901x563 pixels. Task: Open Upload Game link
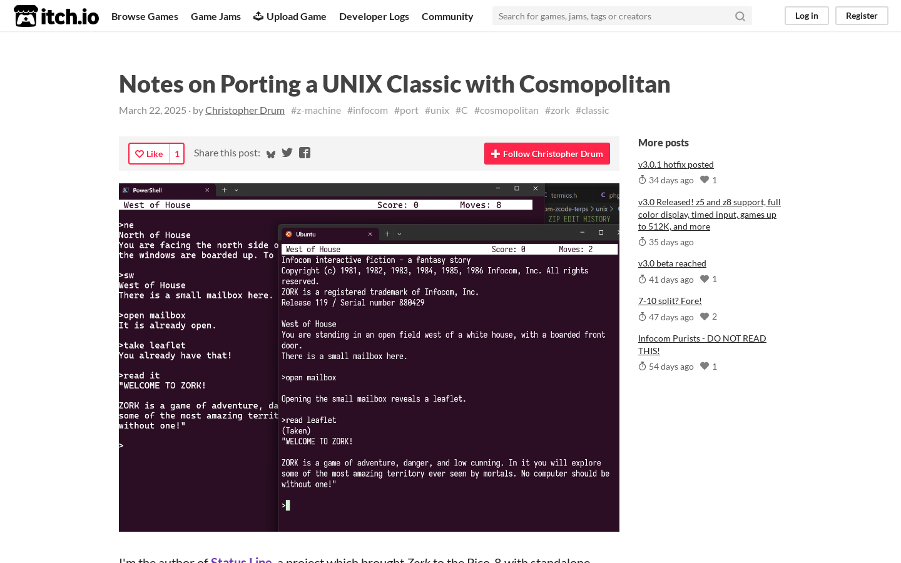[290, 16]
